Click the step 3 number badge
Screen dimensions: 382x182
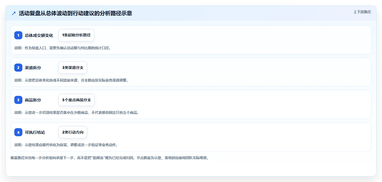click(x=18, y=100)
